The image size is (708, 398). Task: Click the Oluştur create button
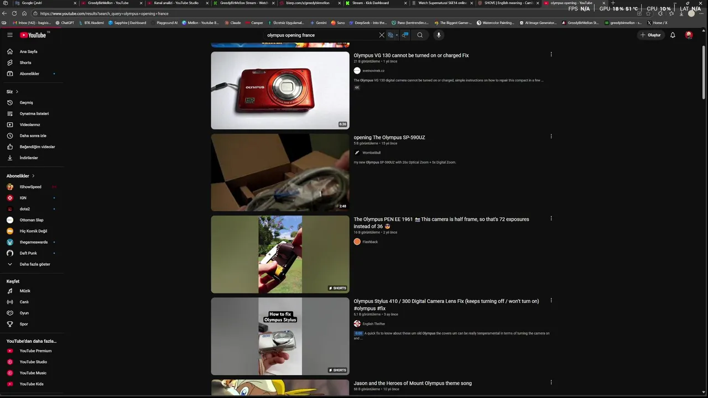click(x=651, y=35)
